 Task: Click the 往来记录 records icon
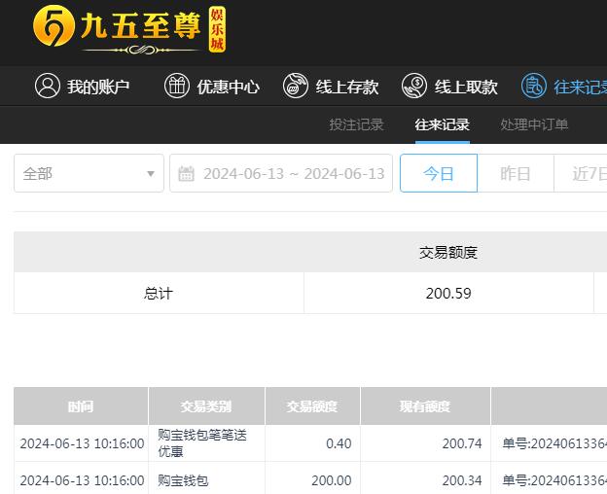534,86
